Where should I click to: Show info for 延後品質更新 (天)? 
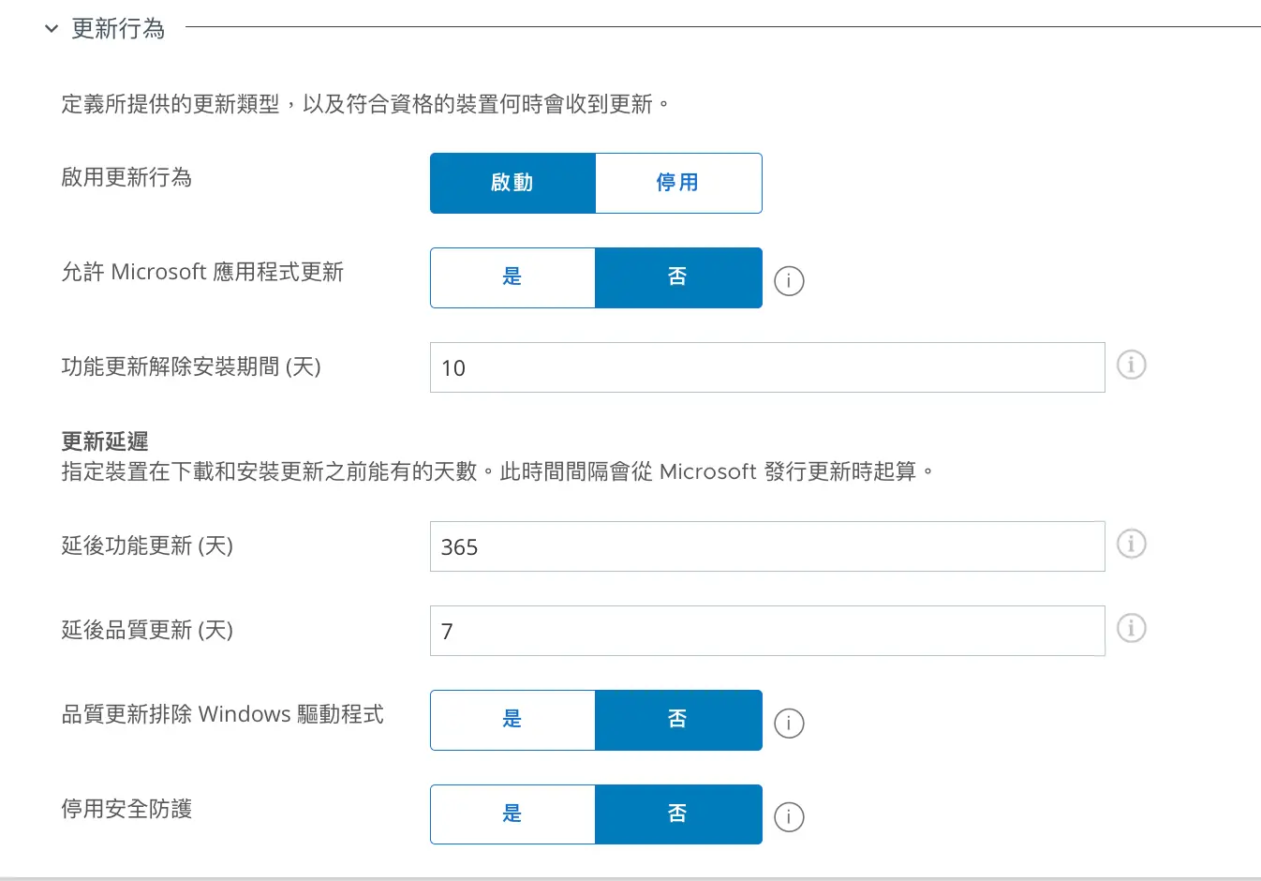pyautogui.click(x=1131, y=628)
